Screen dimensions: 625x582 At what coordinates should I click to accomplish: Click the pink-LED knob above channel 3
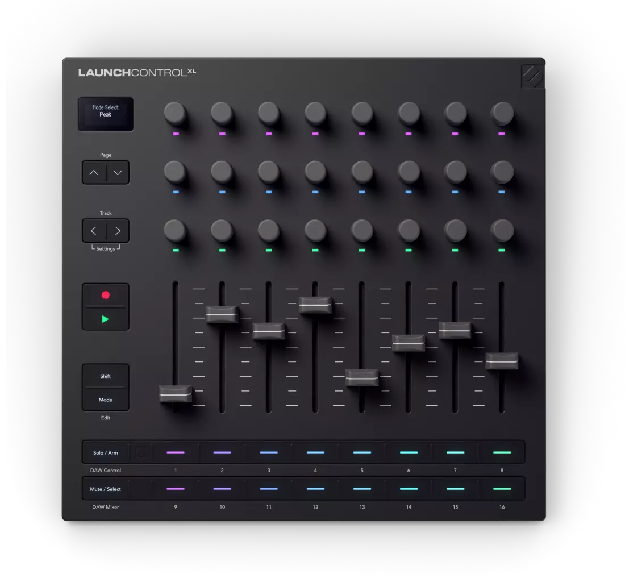(x=269, y=113)
